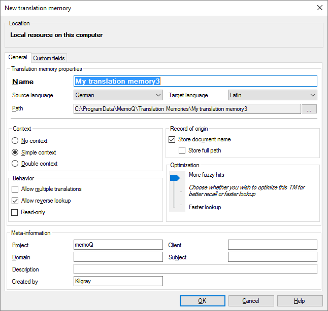Select the General tab

tap(18, 57)
